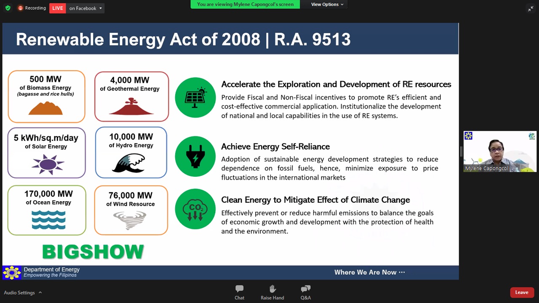Click the green encryption shield icon
539x303 pixels.
(x=8, y=8)
